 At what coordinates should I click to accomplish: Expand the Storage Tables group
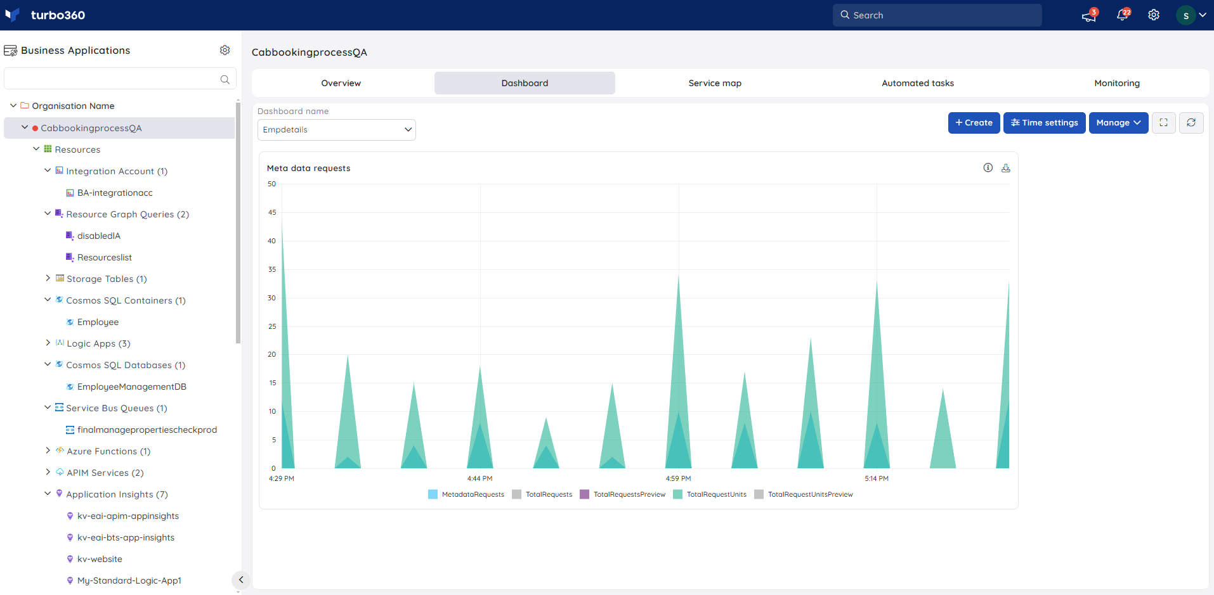point(48,278)
